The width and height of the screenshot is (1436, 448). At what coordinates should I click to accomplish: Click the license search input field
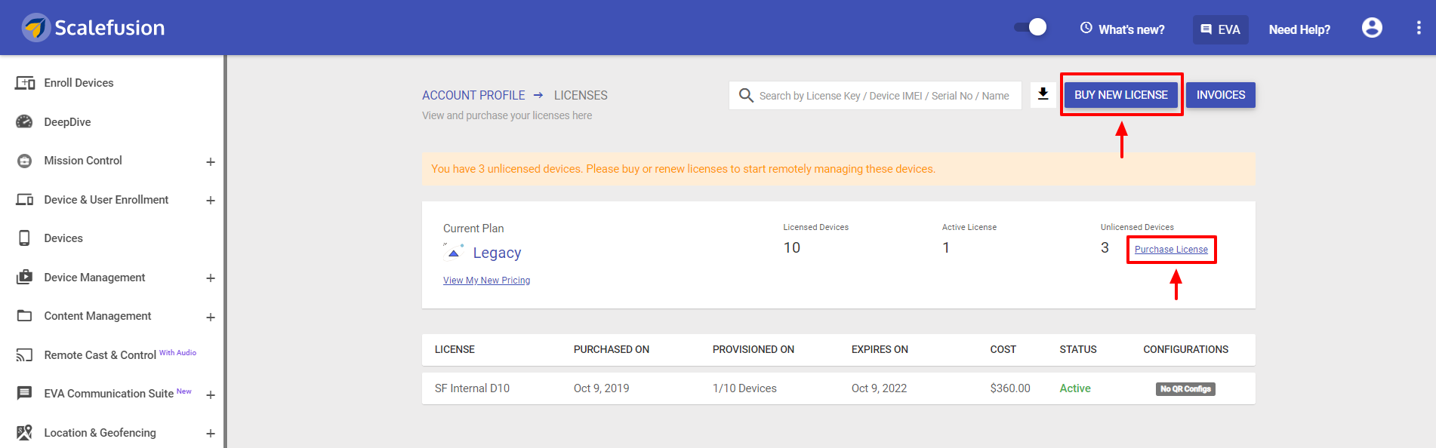pyautogui.click(x=875, y=95)
